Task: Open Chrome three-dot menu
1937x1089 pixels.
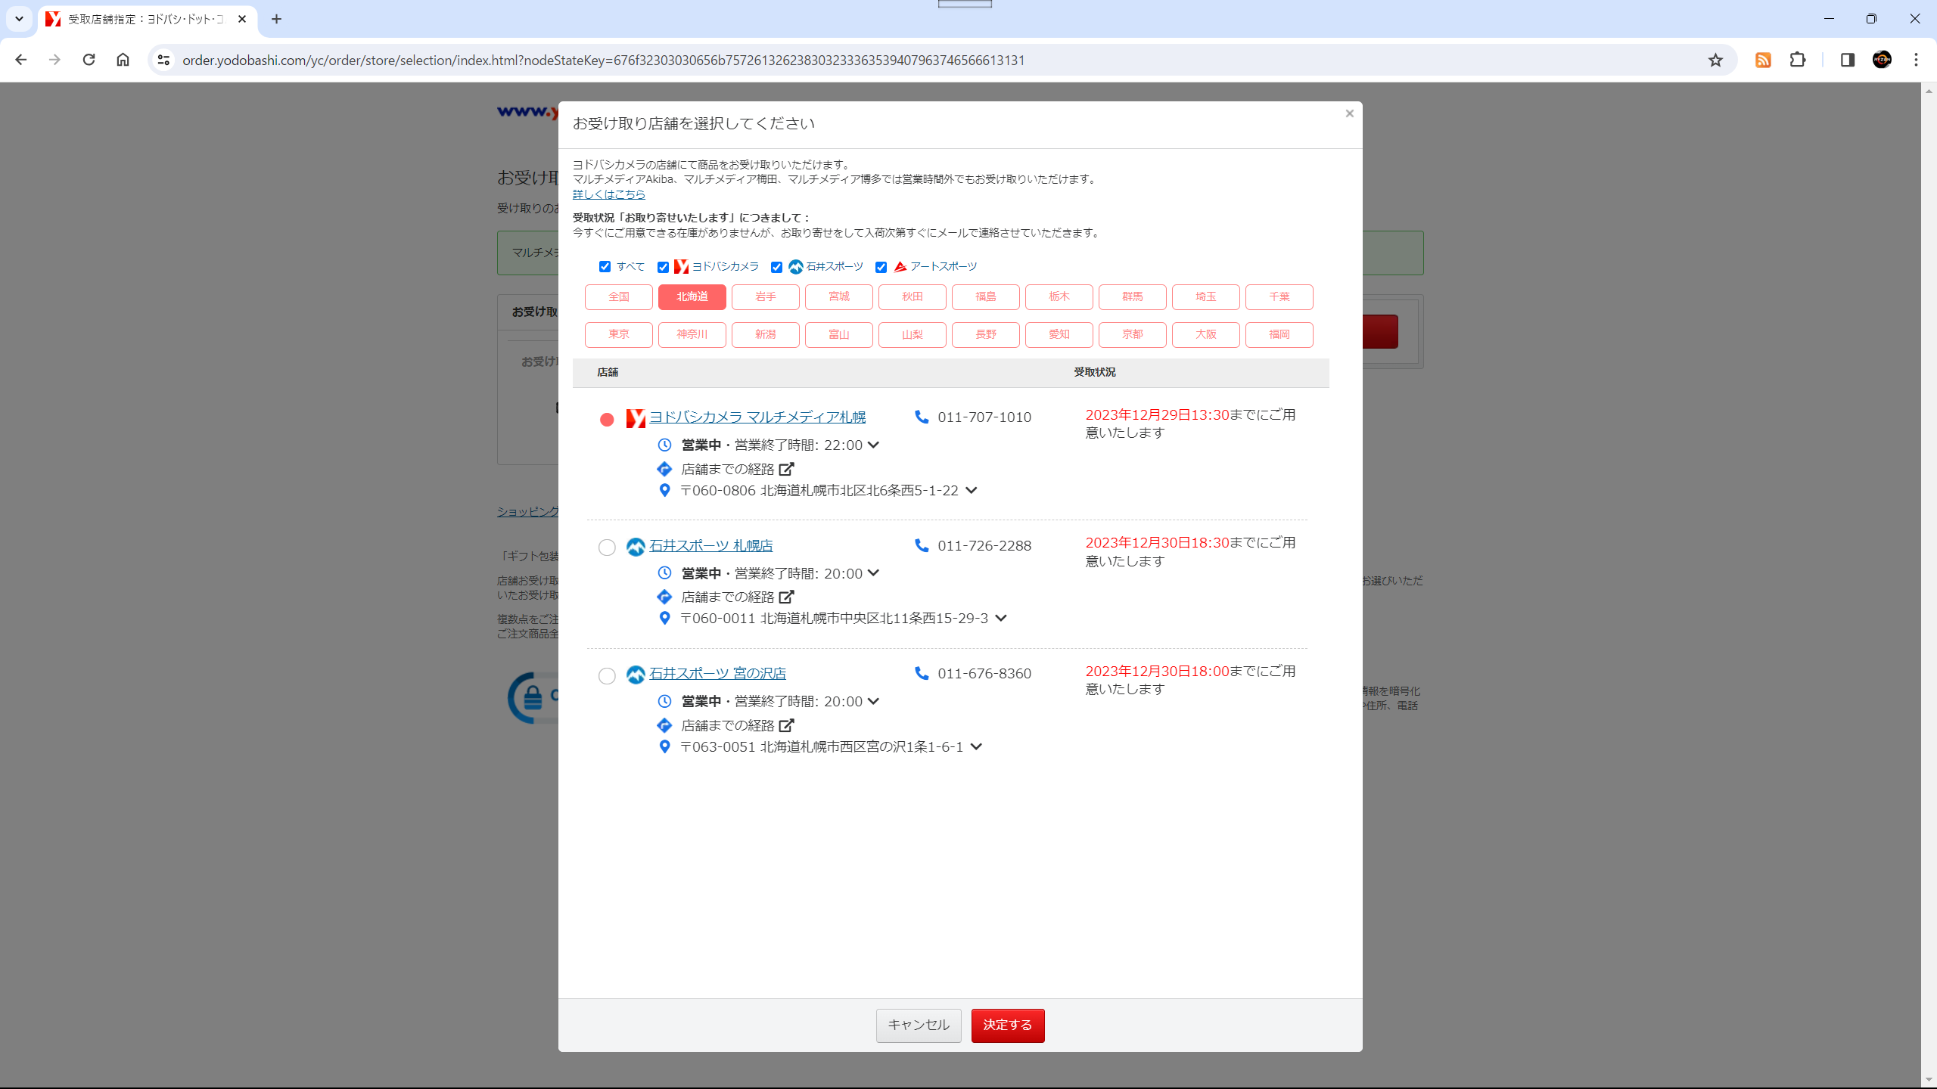Action: click(1917, 60)
